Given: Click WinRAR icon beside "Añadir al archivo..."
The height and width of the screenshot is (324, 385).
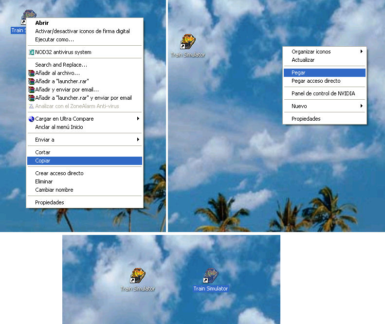Looking at the screenshot, I should click(32, 73).
